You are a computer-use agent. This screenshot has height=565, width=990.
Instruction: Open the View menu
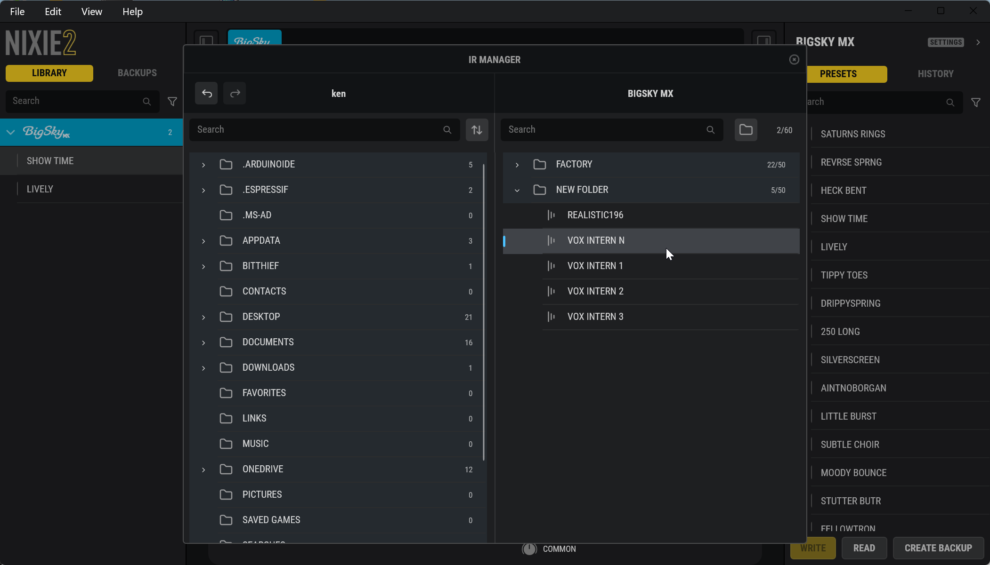click(91, 11)
